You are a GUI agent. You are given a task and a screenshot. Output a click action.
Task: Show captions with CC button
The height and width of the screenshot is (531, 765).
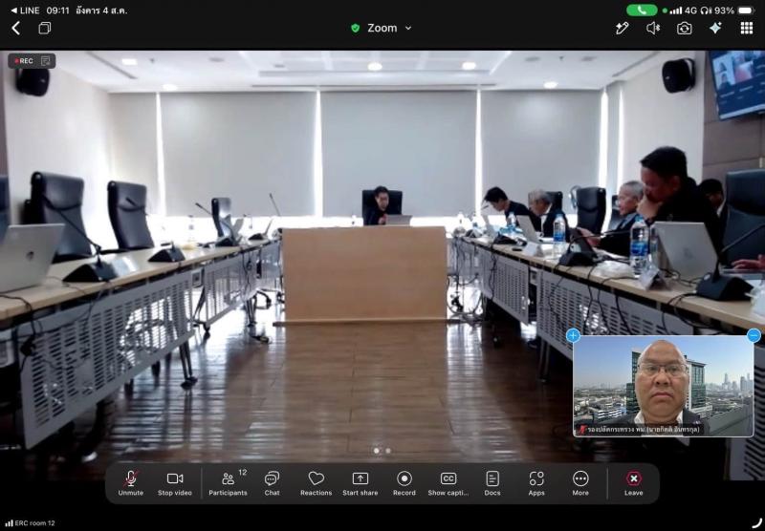pos(448,483)
